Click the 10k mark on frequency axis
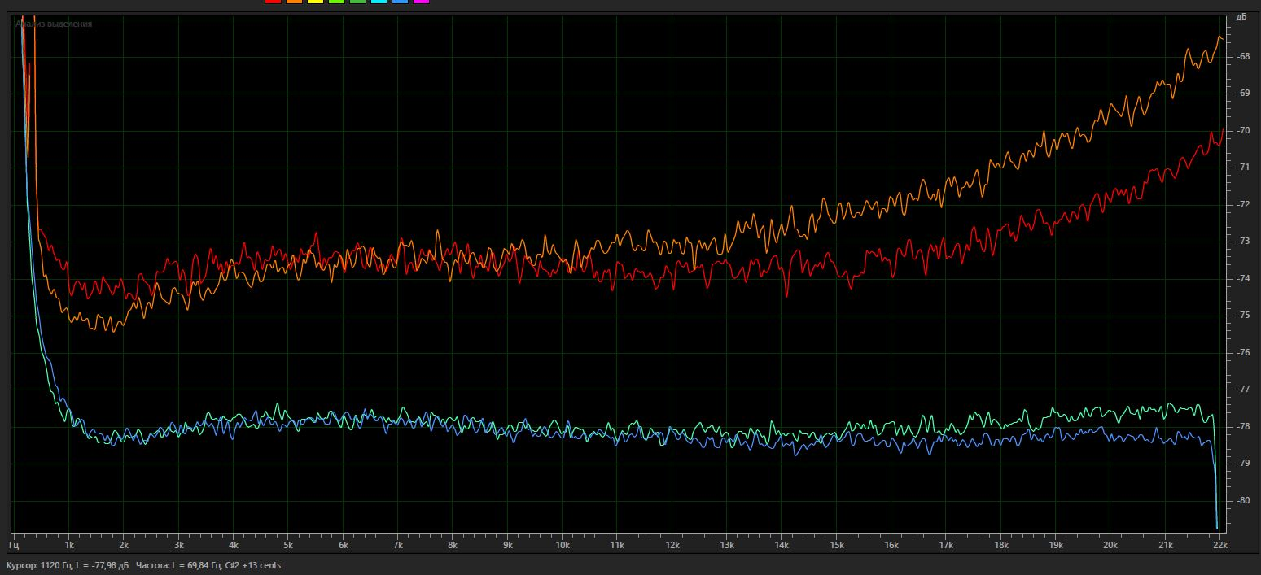The height and width of the screenshot is (575, 1261). pyautogui.click(x=562, y=544)
